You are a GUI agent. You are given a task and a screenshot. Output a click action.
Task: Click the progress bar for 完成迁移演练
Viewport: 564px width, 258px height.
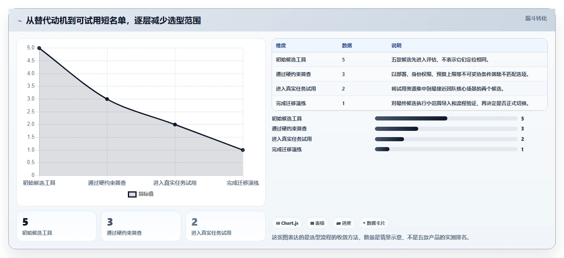tap(446, 149)
